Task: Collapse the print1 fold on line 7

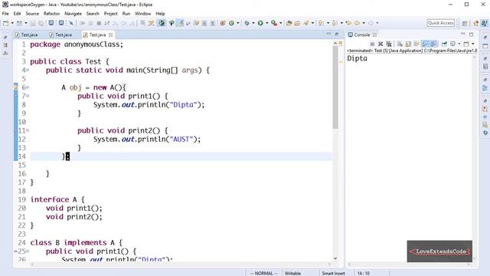Action: coord(28,96)
